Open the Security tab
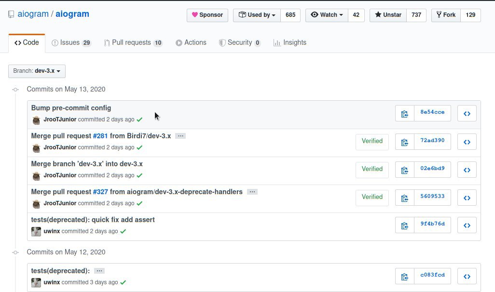495x292 pixels. click(240, 42)
